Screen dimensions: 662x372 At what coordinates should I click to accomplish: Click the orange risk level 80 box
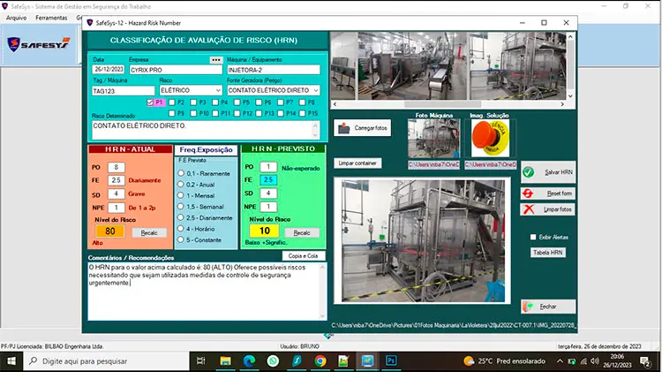(110, 232)
